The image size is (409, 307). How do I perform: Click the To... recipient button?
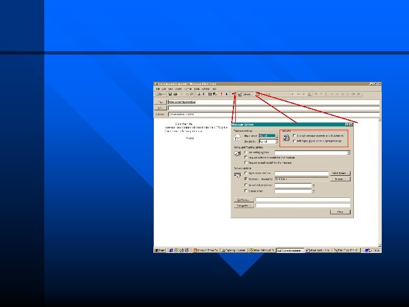(x=160, y=102)
